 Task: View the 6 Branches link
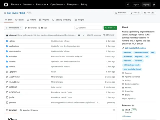pos(31,28)
